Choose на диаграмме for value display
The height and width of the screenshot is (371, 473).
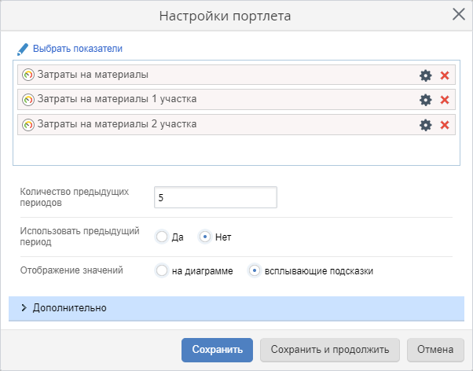point(162,271)
